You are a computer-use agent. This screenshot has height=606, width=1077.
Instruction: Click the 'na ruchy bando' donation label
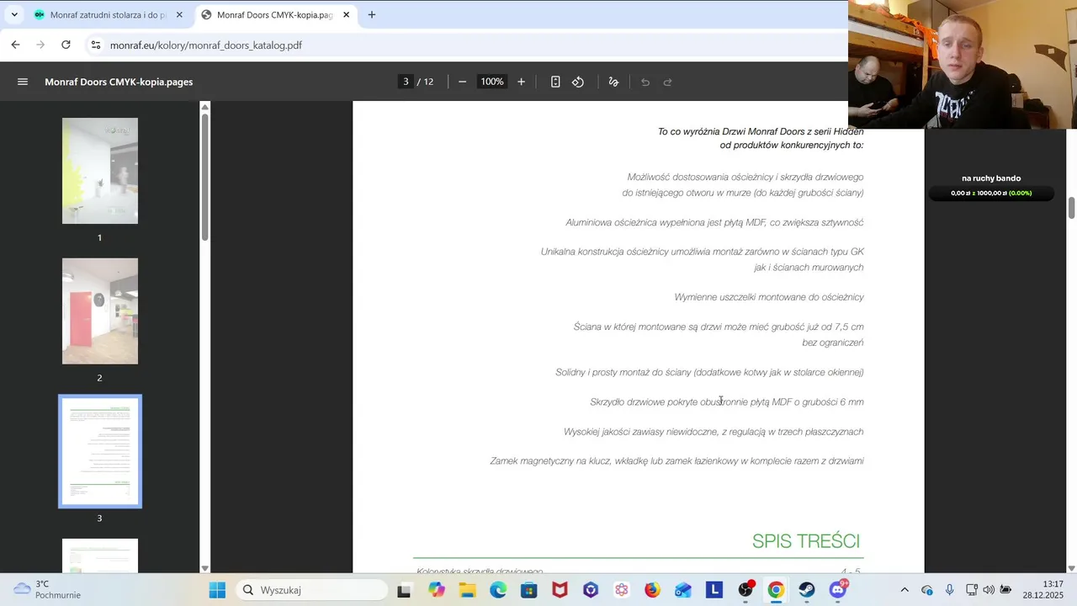(x=991, y=178)
